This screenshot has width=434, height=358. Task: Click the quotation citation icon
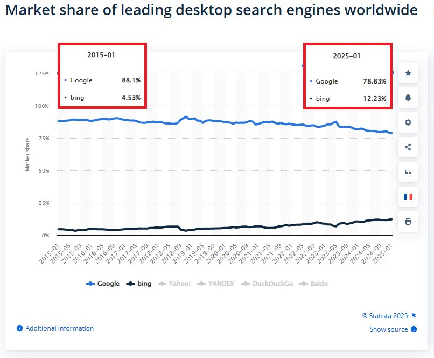click(408, 172)
